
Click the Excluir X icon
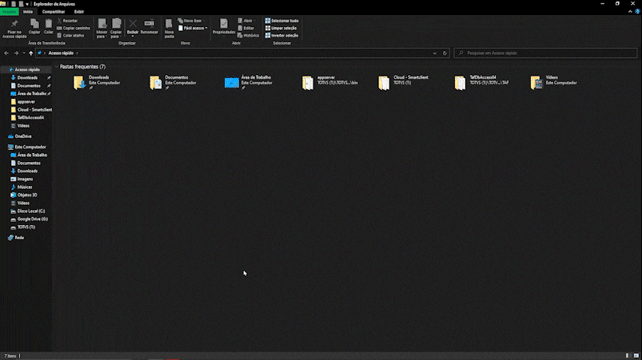132,24
